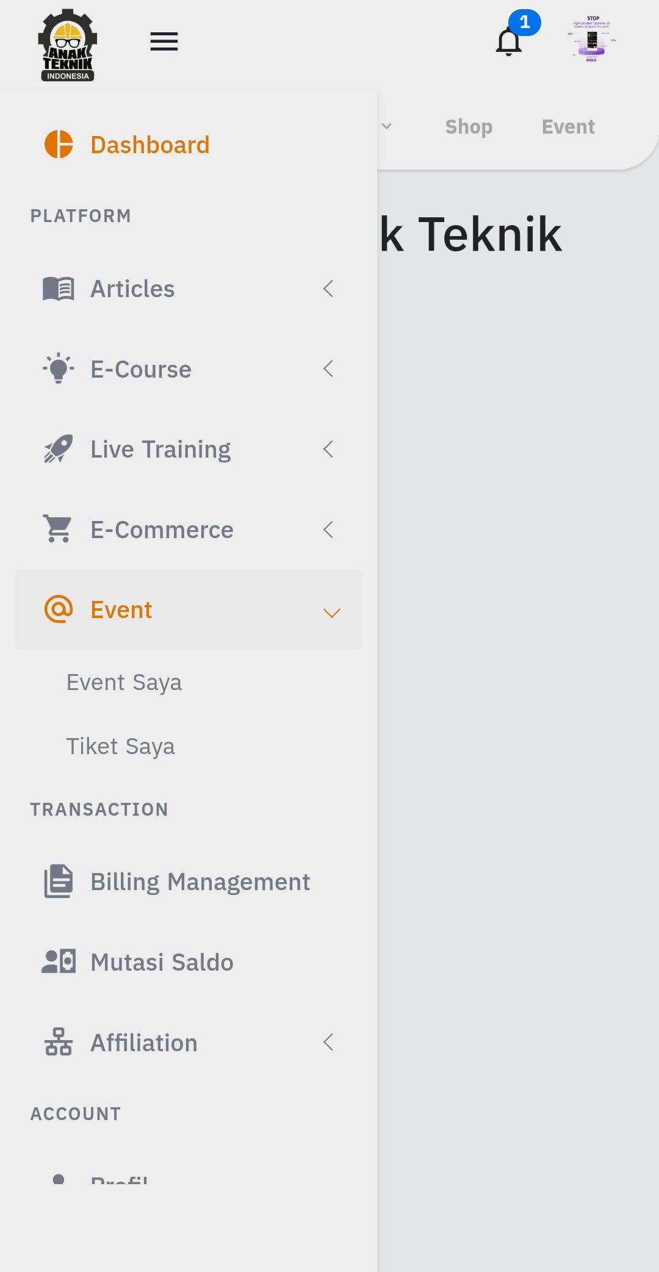Screen dimensions: 659x1272
Task: Expand the Affiliation submenu chevron
Action: coord(328,1042)
